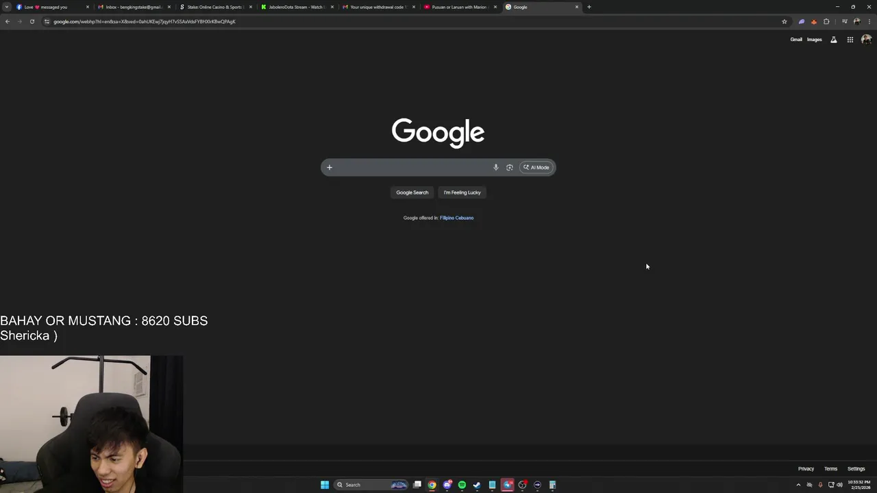Open Settings in Google footer

[856, 469]
